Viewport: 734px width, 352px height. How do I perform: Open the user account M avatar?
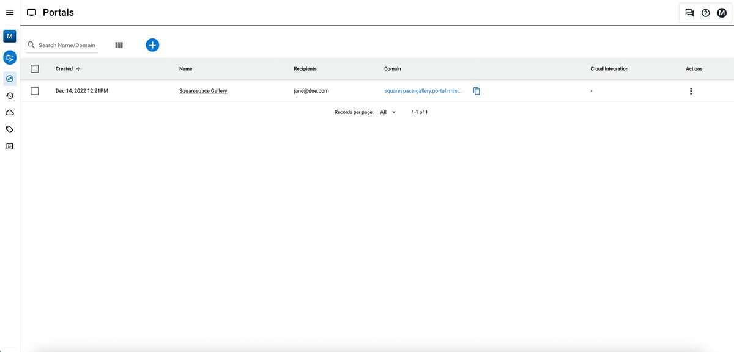pos(722,13)
